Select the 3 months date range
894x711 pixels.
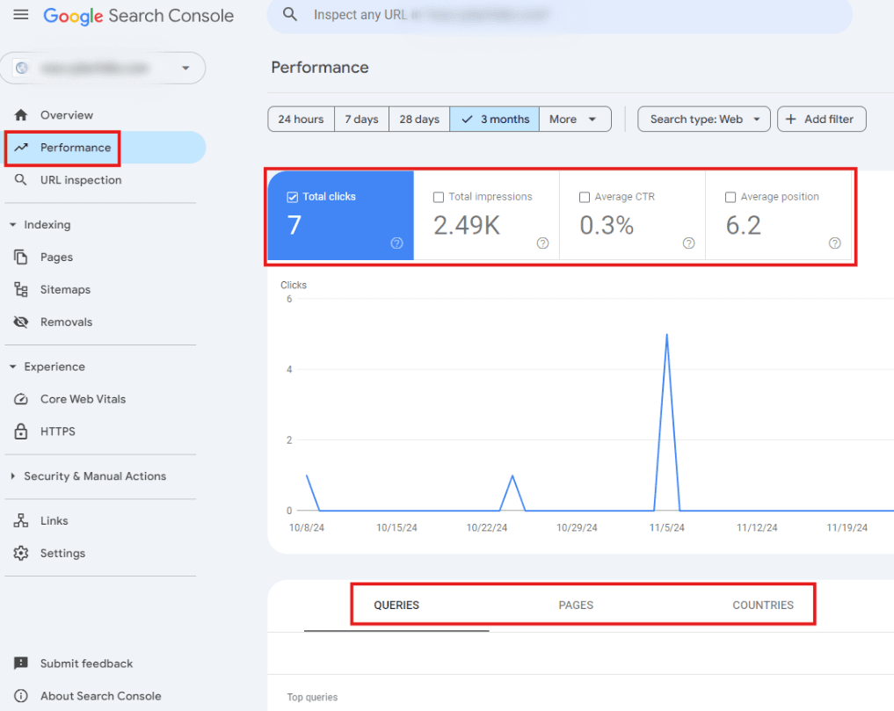(494, 120)
